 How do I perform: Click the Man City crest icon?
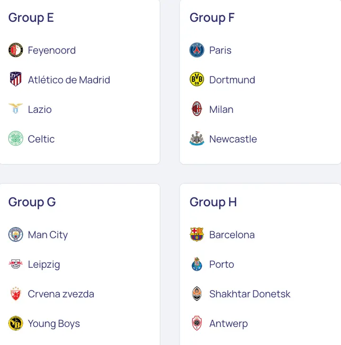point(16,235)
